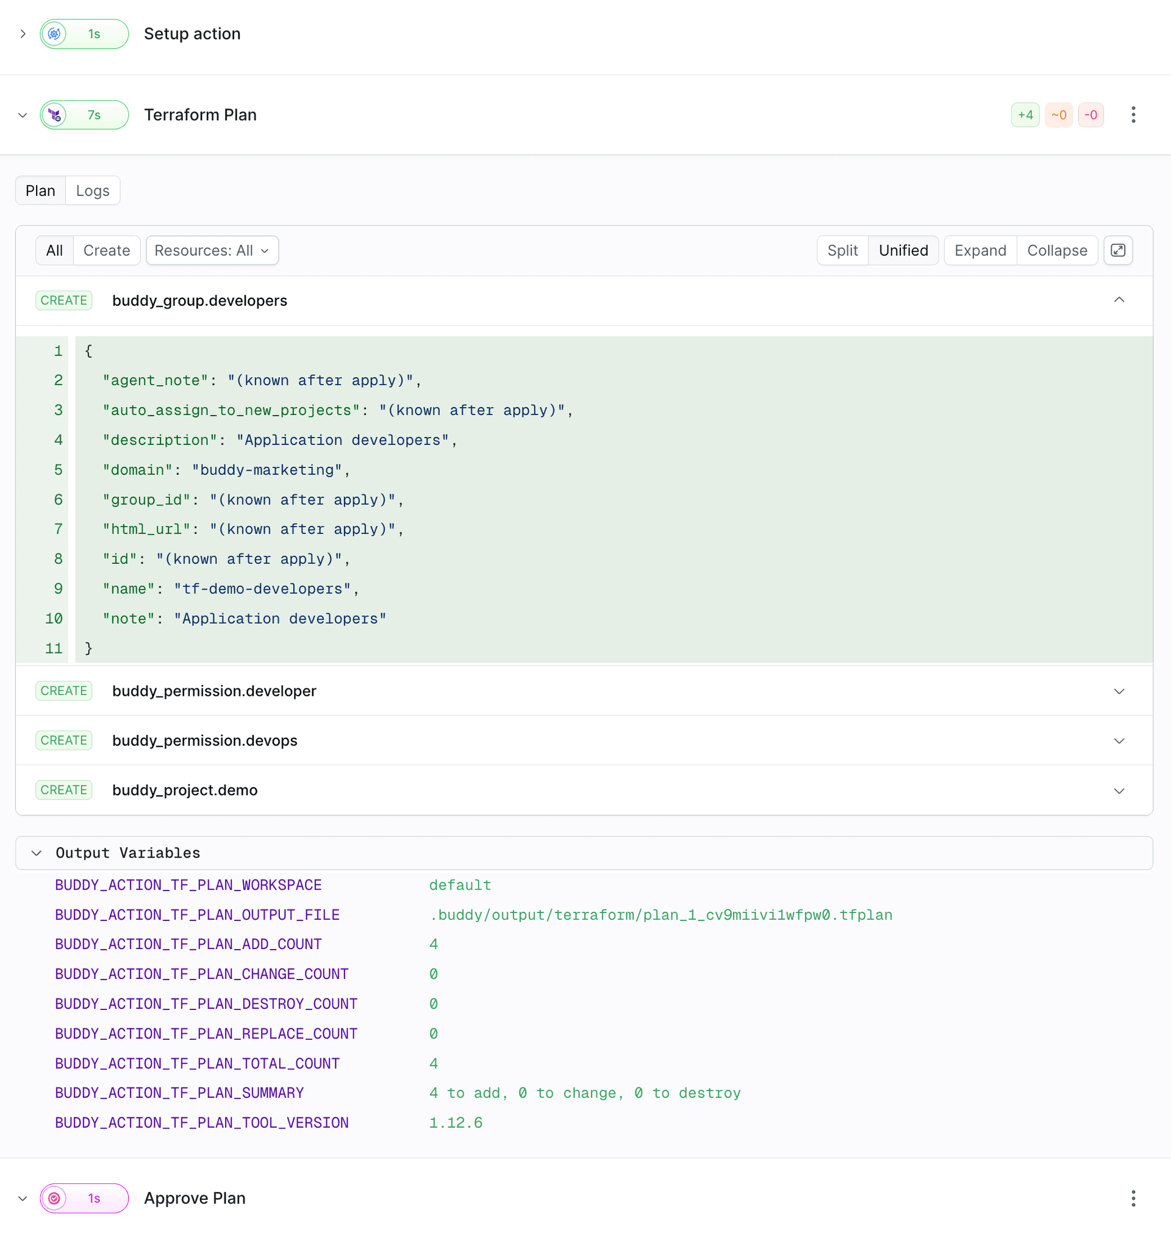Viewport: 1171px width, 1234px height.
Task: Switch to the Plan tab
Action: (41, 190)
